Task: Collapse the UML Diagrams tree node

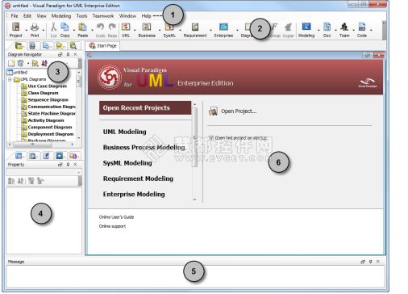Action: point(10,79)
